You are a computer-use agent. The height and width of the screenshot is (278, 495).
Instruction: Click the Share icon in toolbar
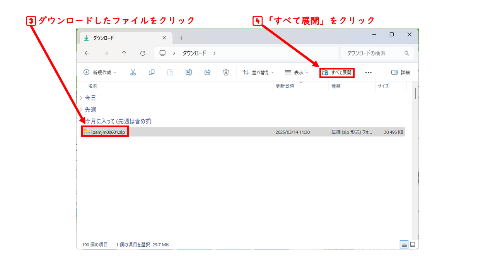tap(207, 72)
